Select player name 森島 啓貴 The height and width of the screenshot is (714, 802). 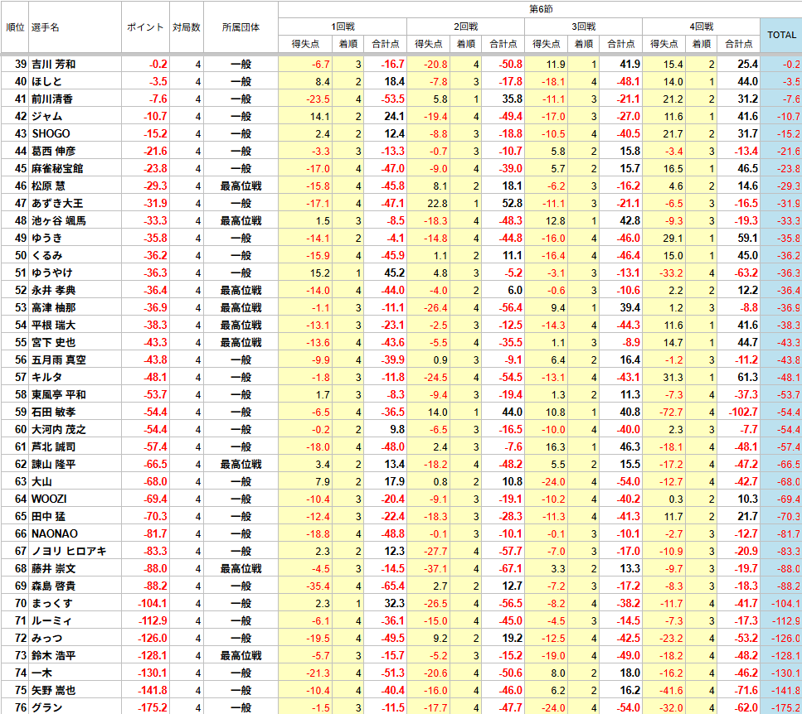(x=54, y=586)
